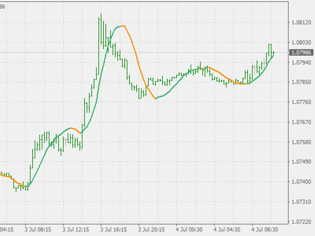Click price label 1.07850 on scale

tap(301, 82)
